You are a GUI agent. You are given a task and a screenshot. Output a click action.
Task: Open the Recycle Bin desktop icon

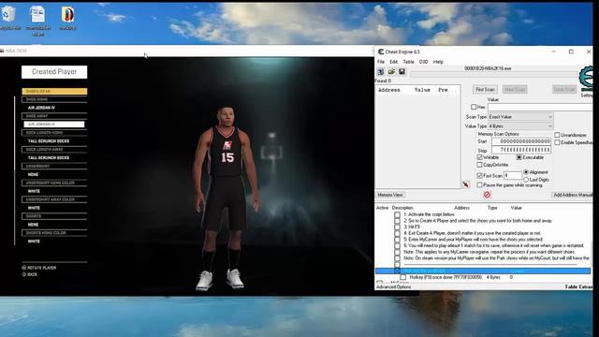coord(8,15)
